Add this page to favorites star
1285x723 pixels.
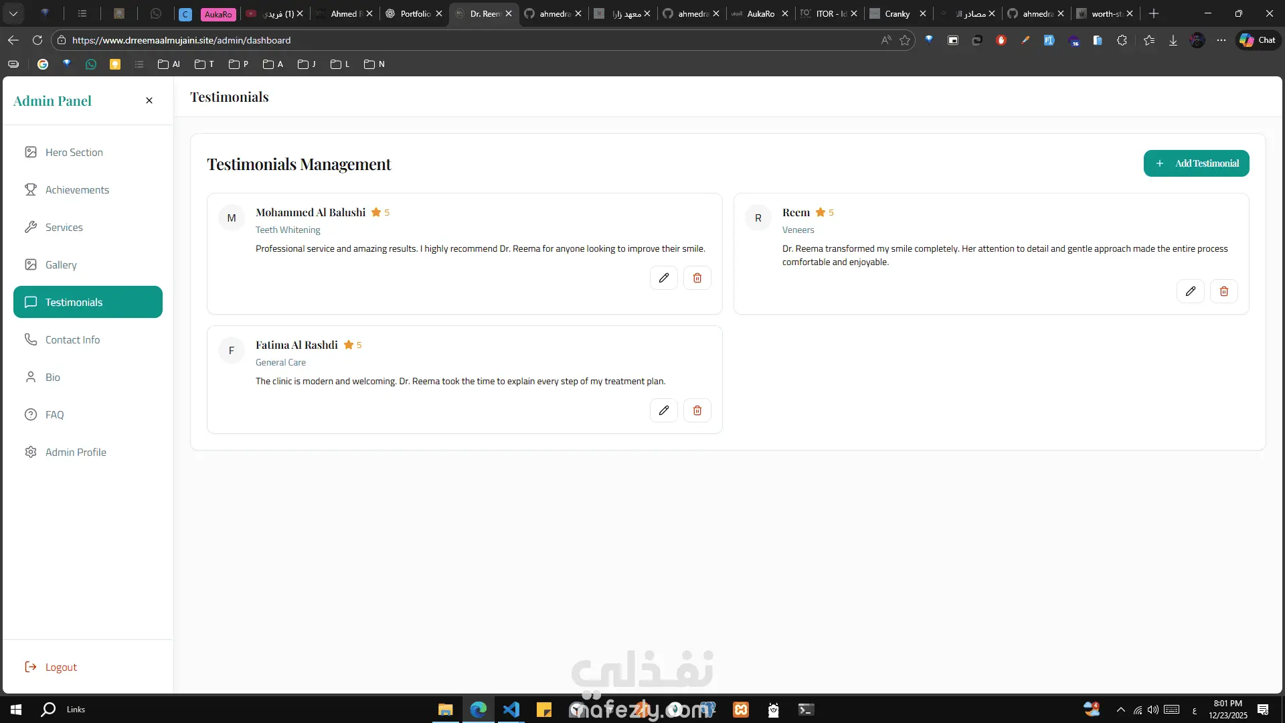tap(905, 40)
